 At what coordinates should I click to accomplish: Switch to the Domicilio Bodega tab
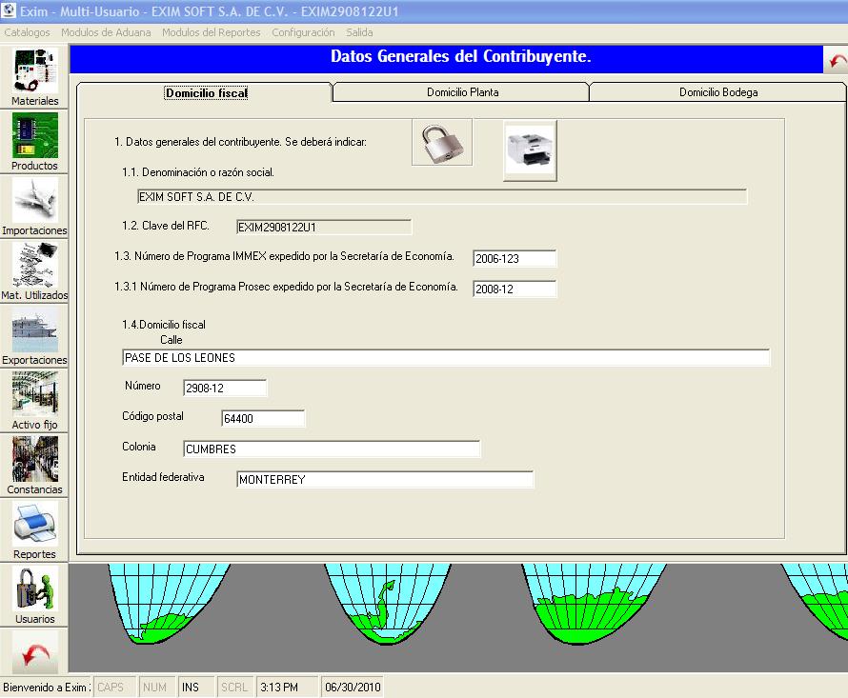coord(718,92)
